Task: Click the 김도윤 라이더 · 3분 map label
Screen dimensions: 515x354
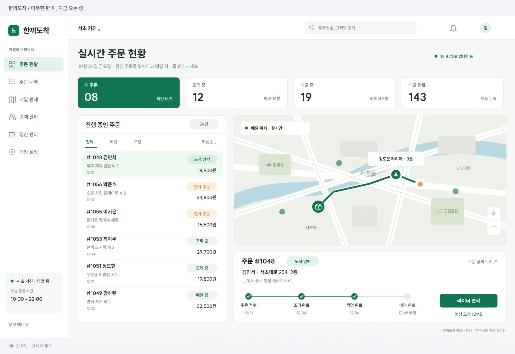Action: [x=396, y=159]
